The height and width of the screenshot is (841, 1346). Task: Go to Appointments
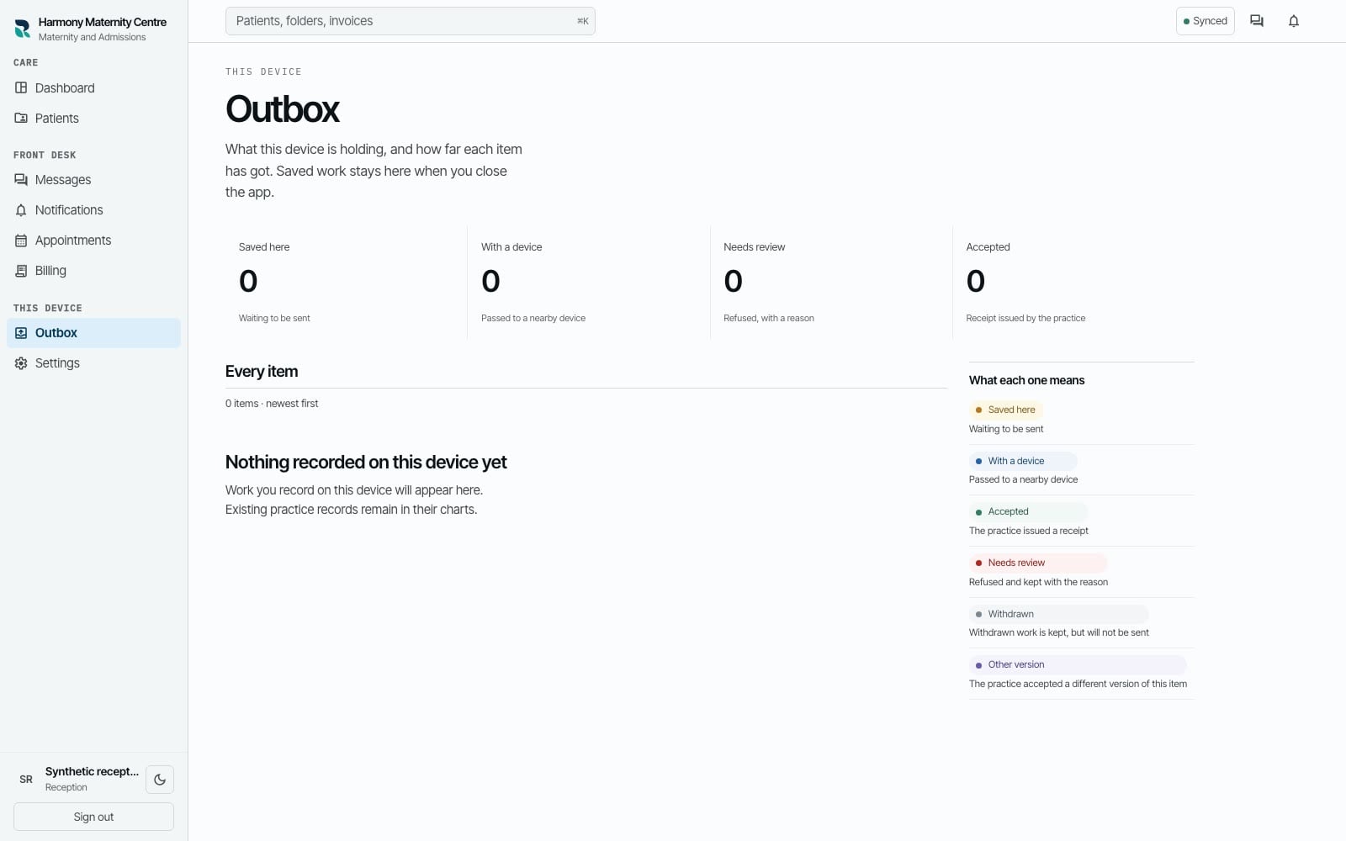tap(93, 241)
